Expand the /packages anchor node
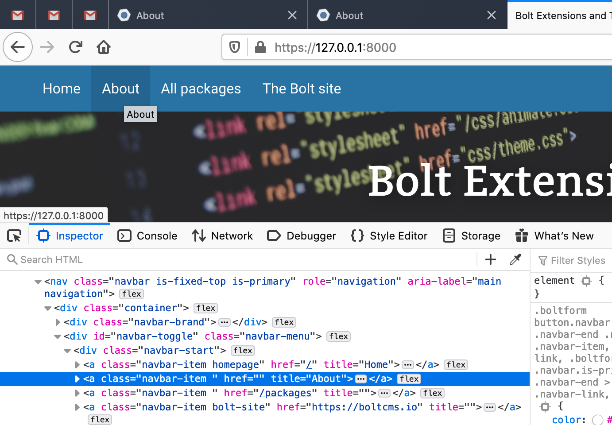The width and height of the screenshot is (612, 425). coord(77,393)
